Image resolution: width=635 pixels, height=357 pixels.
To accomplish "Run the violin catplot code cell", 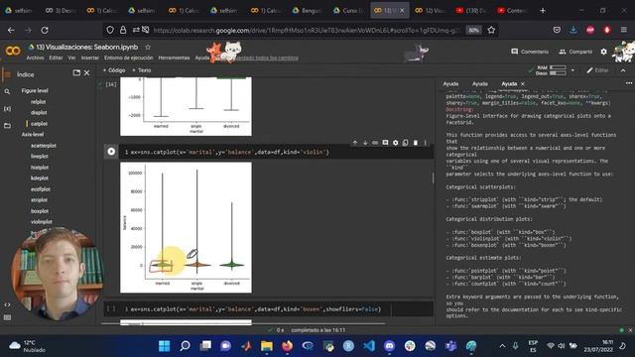I will coord(111,152).
